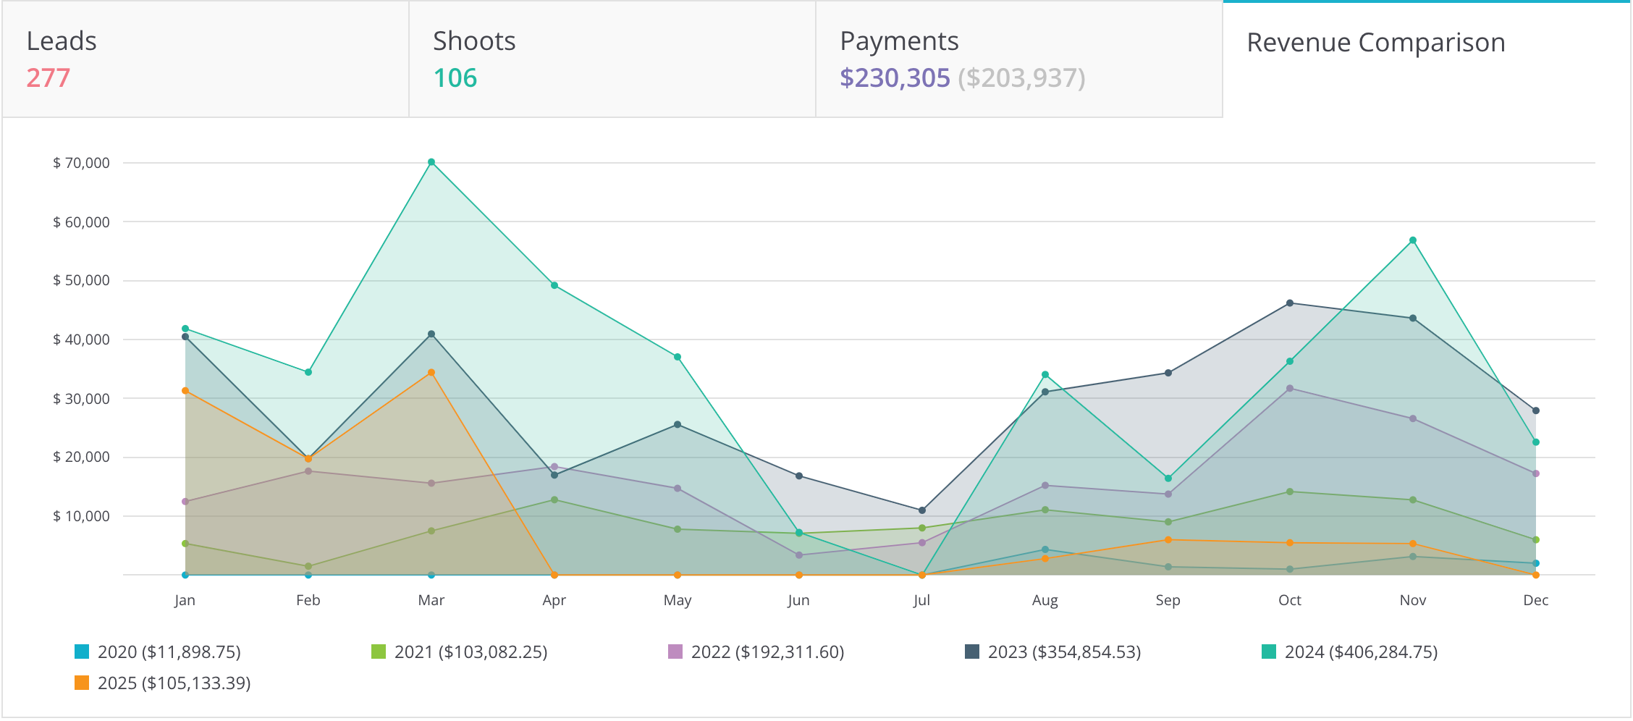This screenshot has width=1633, height=721.
Task: Toggle the 2023 ($354,854.53) legend label
Action: pyautogui.click(x=1064, y=652)
